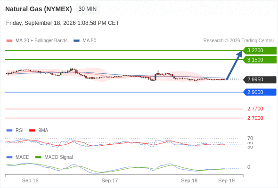Click the Sep 17 date axis label
The image size is (278, 188).
coord(110,180)
